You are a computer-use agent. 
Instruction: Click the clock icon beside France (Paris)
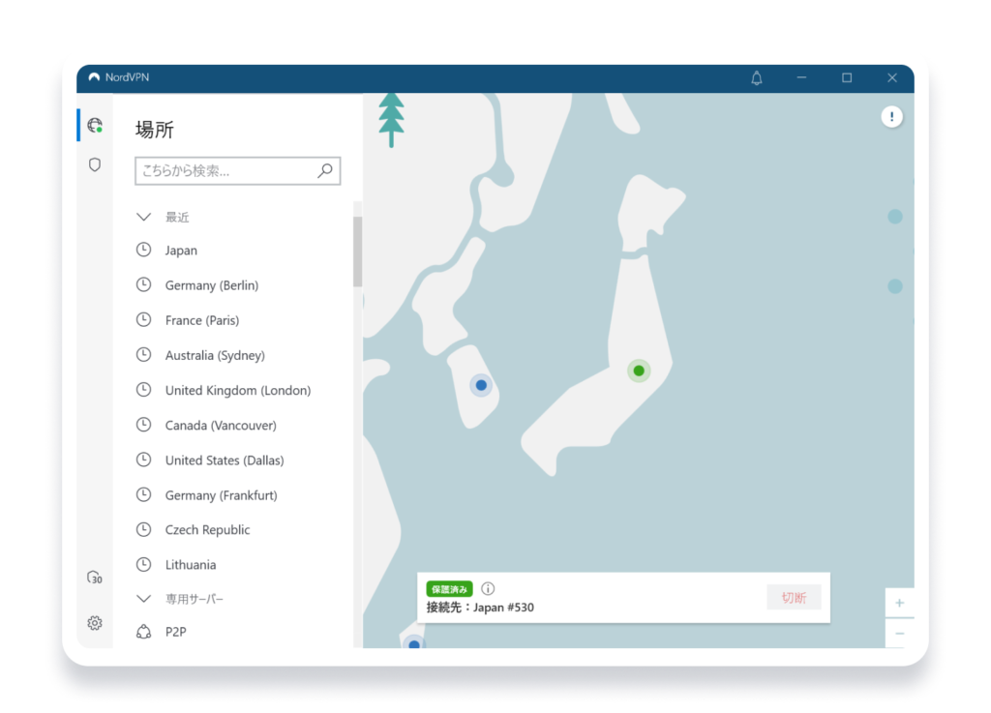tap(144, 320)
